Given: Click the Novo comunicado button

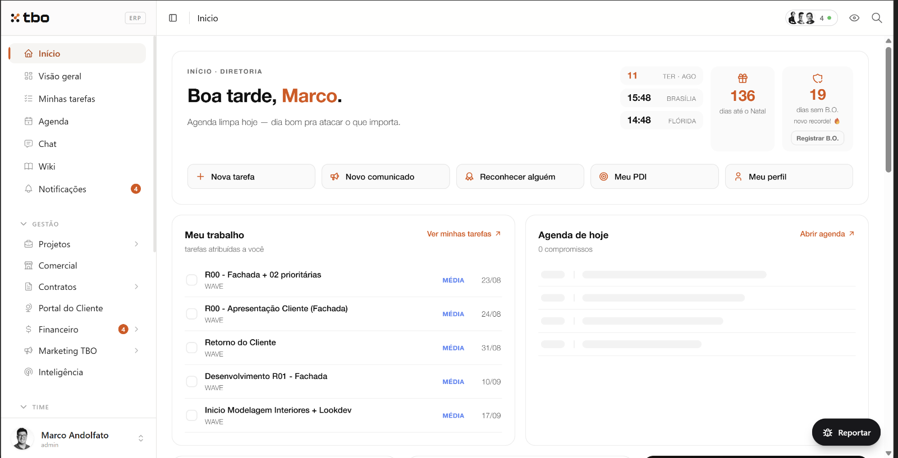Looking at the screenshot, I should [386, 177].
